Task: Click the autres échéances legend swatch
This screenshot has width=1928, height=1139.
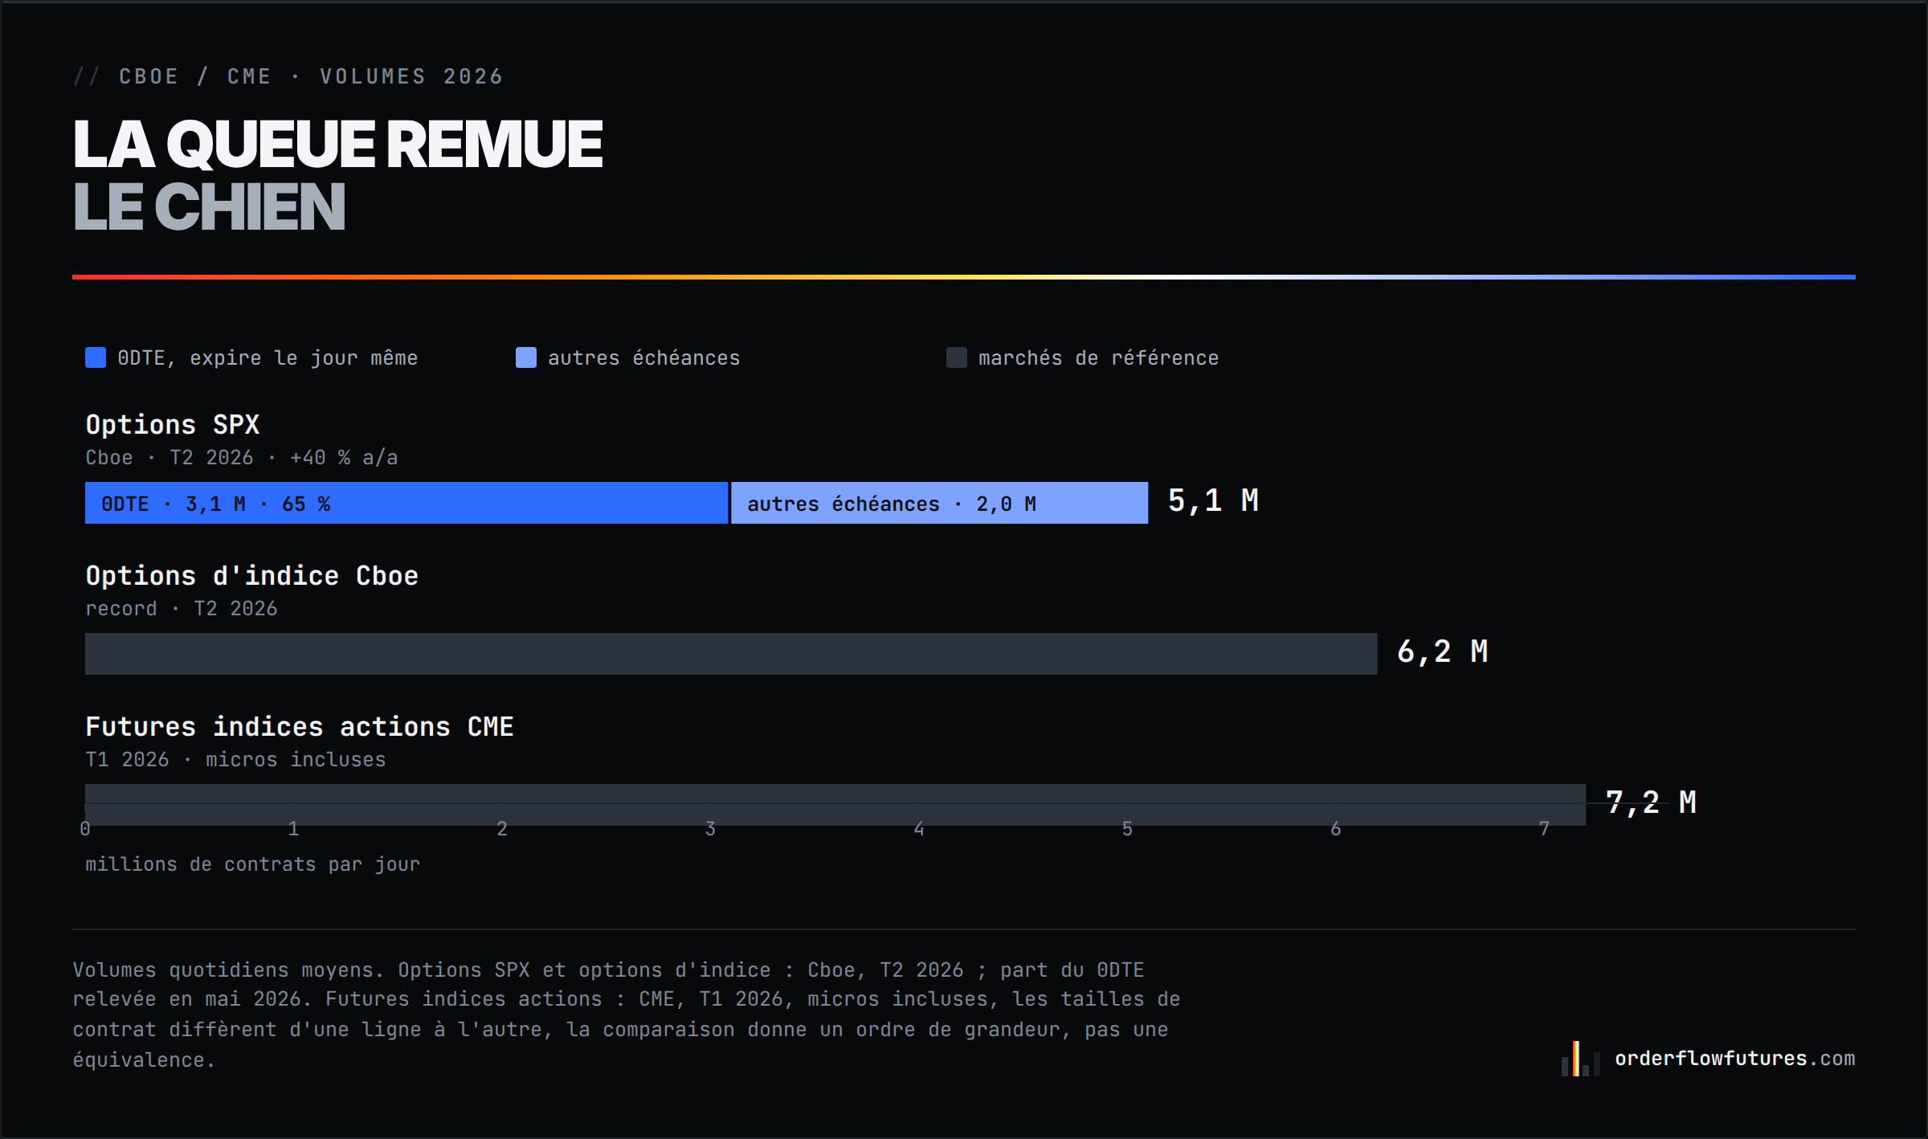Action: click(x=526, y=357)
